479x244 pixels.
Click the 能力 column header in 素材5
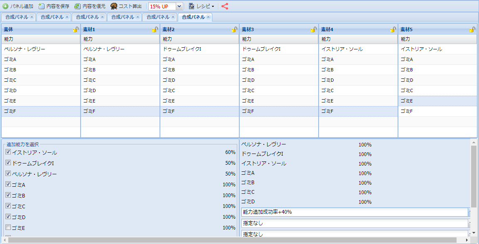pos(437,39)
